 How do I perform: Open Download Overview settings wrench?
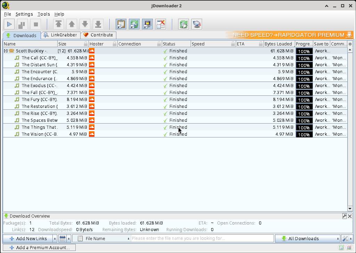[x=345, y=216]
